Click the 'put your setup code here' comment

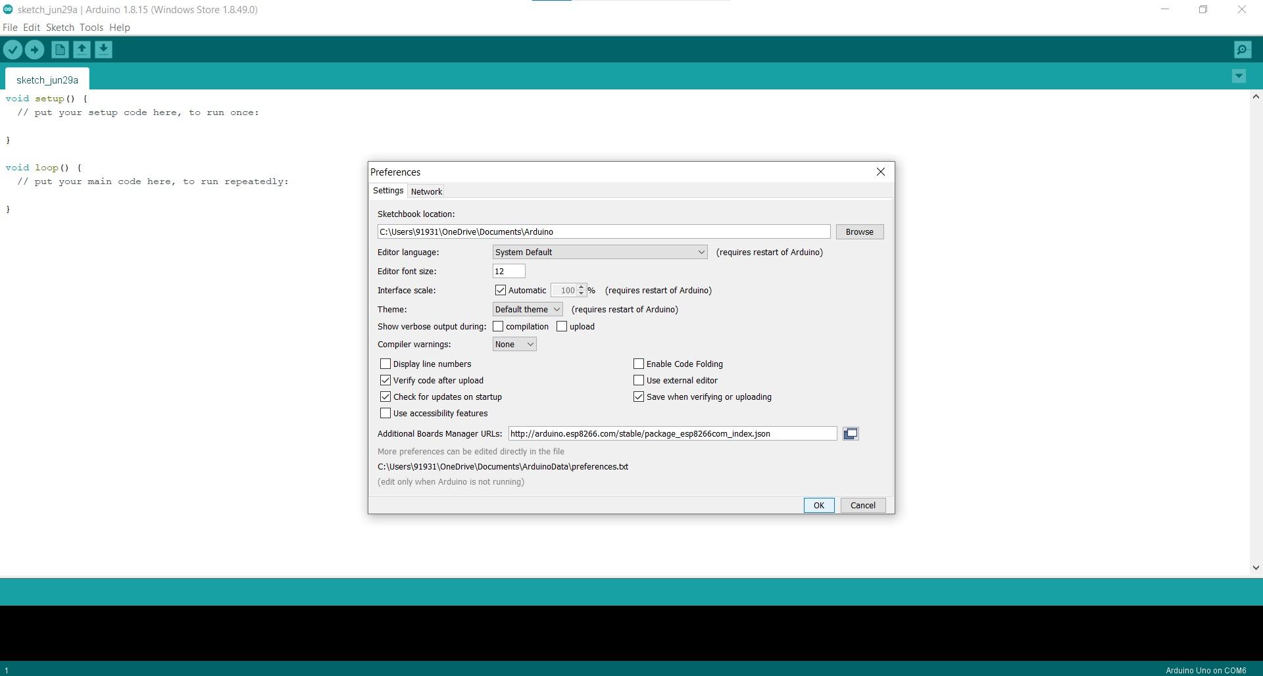tap(138, 112)
